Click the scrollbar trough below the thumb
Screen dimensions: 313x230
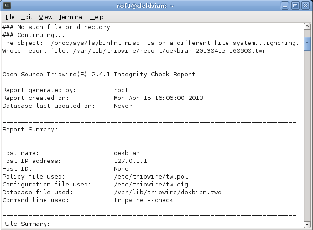(x=307, y=139)
